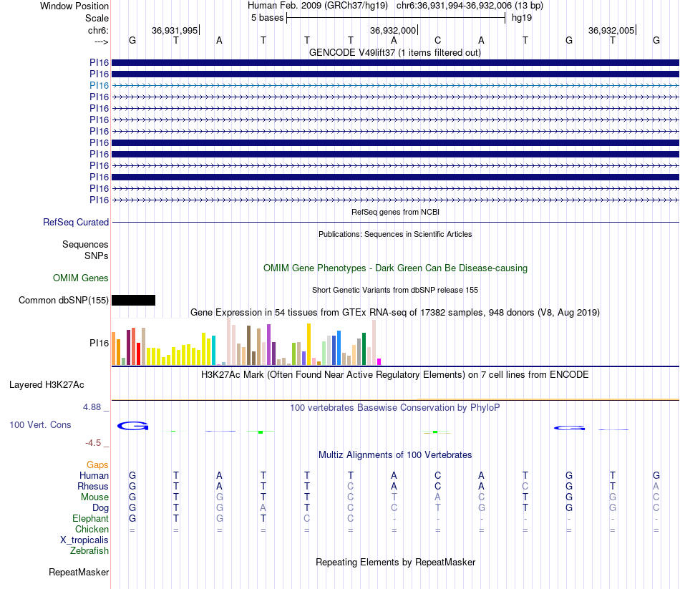Click the hg19 label beside scale bar
The image size is (680, 589).
522,18
